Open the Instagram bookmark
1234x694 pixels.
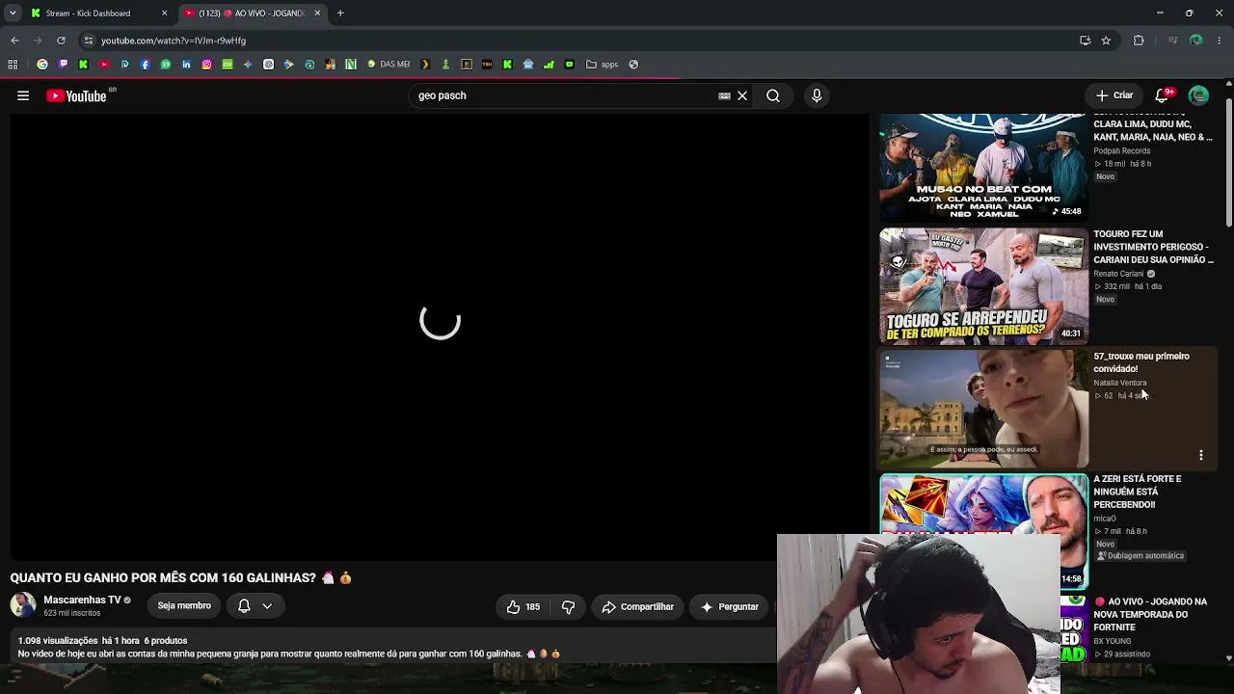tap(206, 65)
